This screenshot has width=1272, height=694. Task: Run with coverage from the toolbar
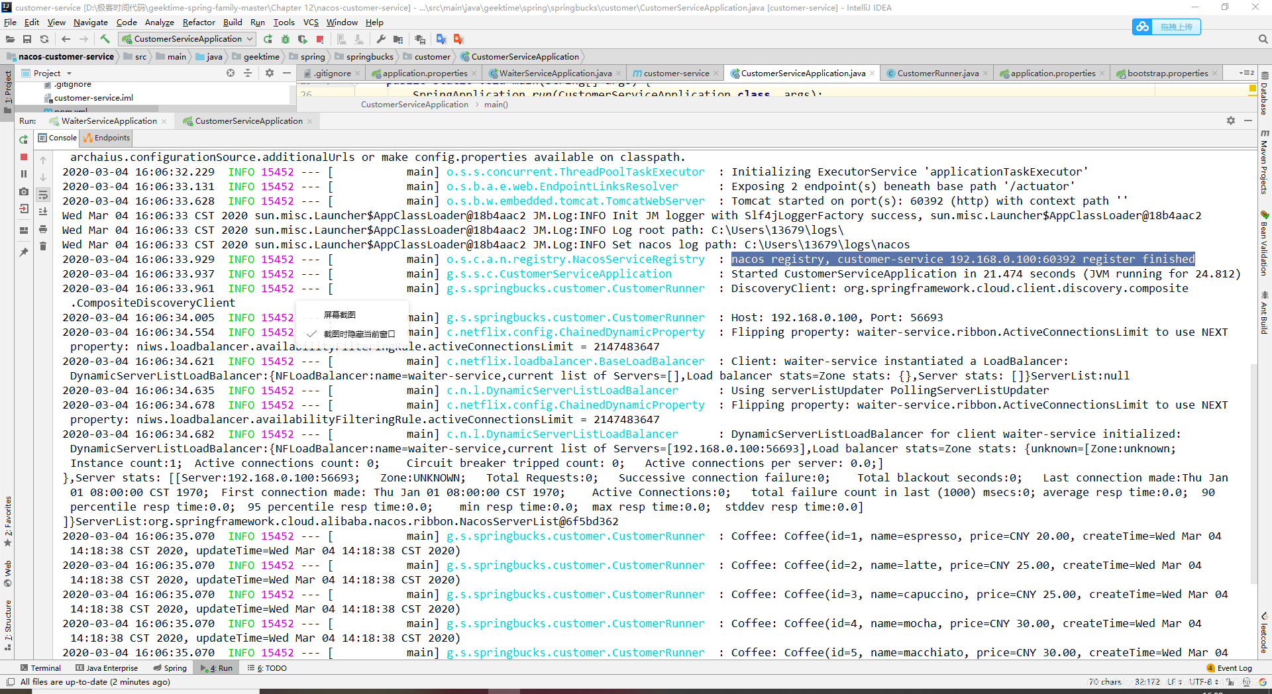tap(303, 39)
